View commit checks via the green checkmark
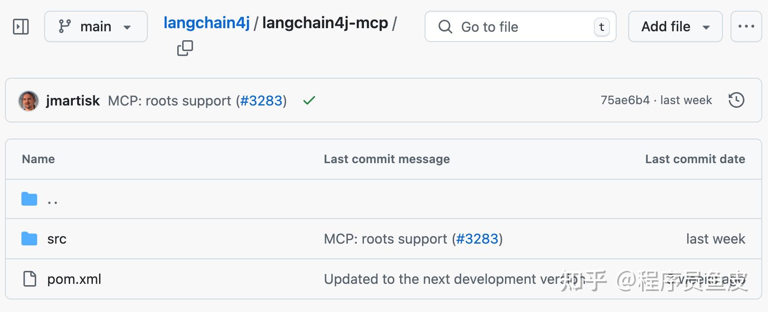Viewport: 768px width, 312px height. (x=308, y=100)
